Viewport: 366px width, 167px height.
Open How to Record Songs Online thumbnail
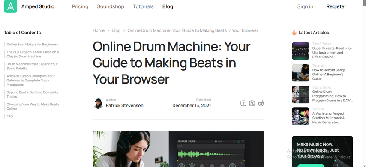(300, 72)
